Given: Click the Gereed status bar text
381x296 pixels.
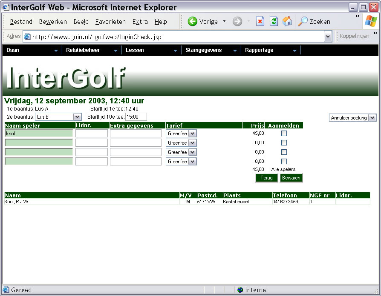Looking at the screenshot, I should coord(21,290).
